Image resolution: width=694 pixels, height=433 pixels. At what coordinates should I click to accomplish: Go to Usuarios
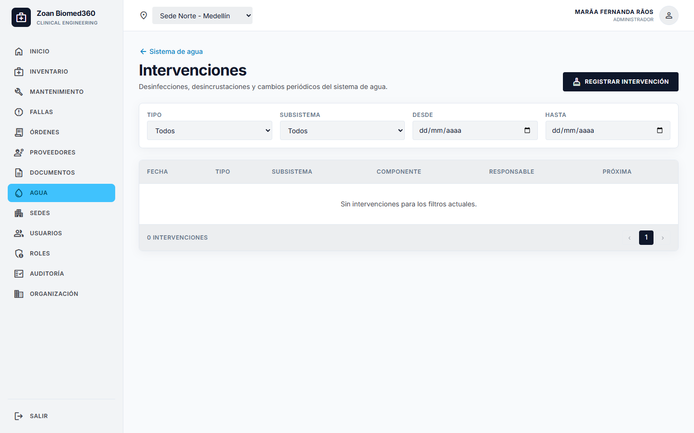point(61,233)
